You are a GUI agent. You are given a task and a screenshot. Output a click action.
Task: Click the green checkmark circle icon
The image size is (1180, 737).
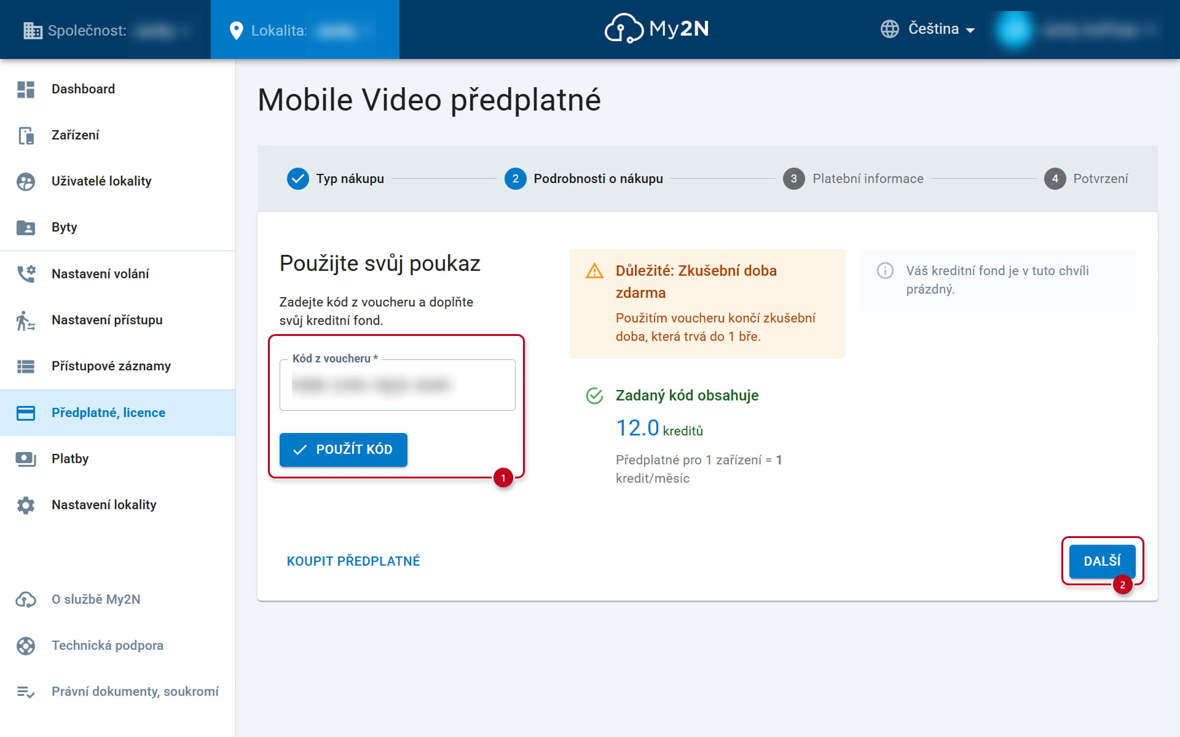(594, 396)
